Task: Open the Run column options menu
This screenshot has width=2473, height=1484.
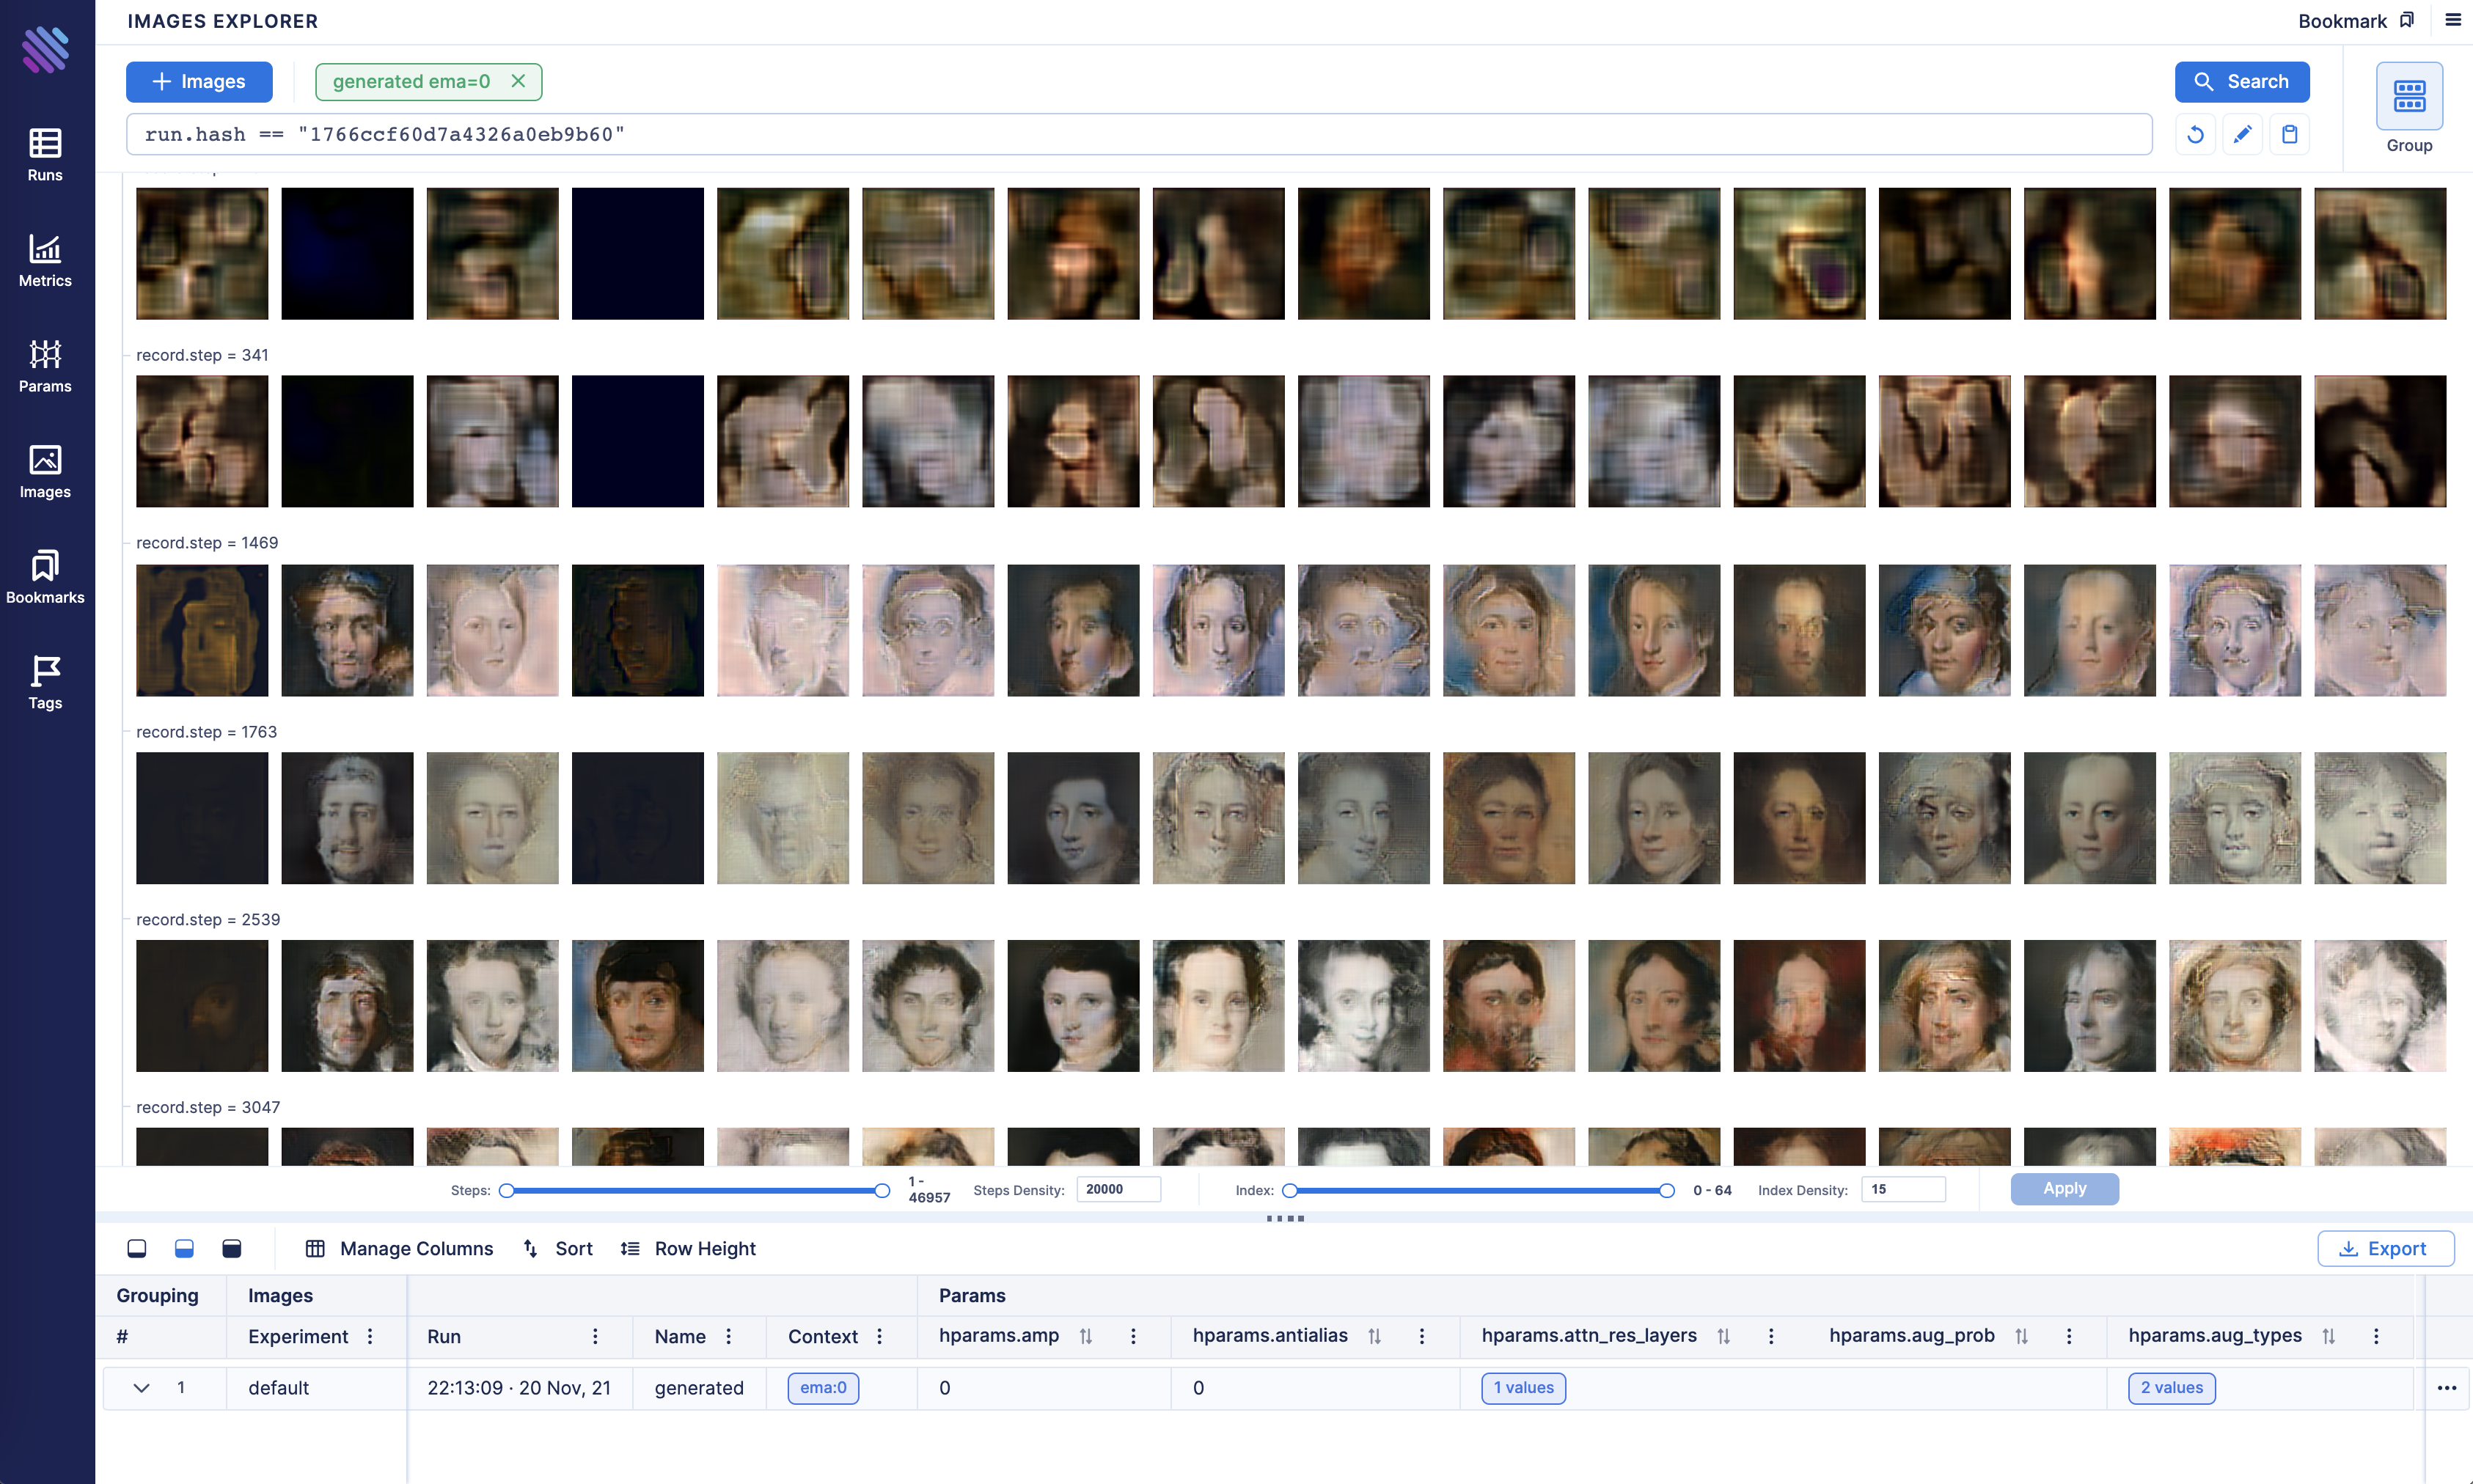Action: point(595,1336)
